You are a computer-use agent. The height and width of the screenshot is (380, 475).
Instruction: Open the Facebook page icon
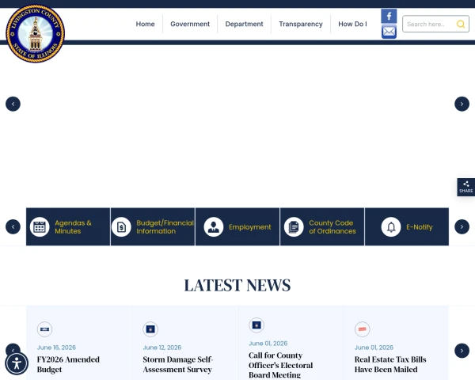coord(389,16)
